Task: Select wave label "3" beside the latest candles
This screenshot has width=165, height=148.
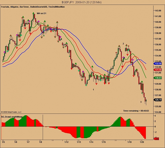Action: tap(141, 102)
